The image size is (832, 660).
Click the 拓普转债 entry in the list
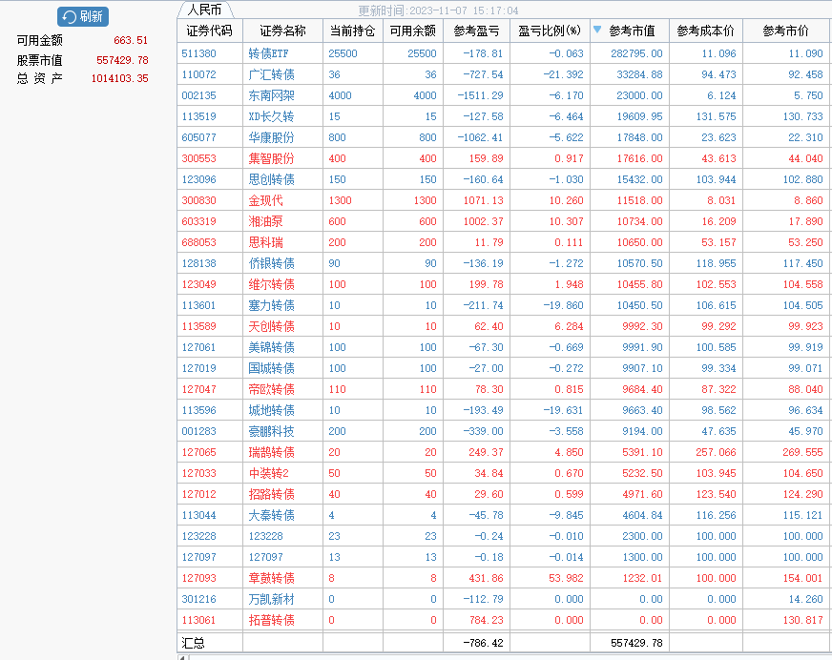coord(271,620)
